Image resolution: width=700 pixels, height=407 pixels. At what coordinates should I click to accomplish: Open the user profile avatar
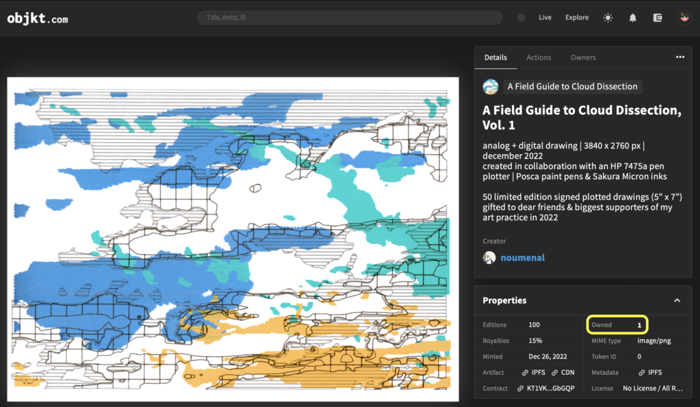pos(684,18)
